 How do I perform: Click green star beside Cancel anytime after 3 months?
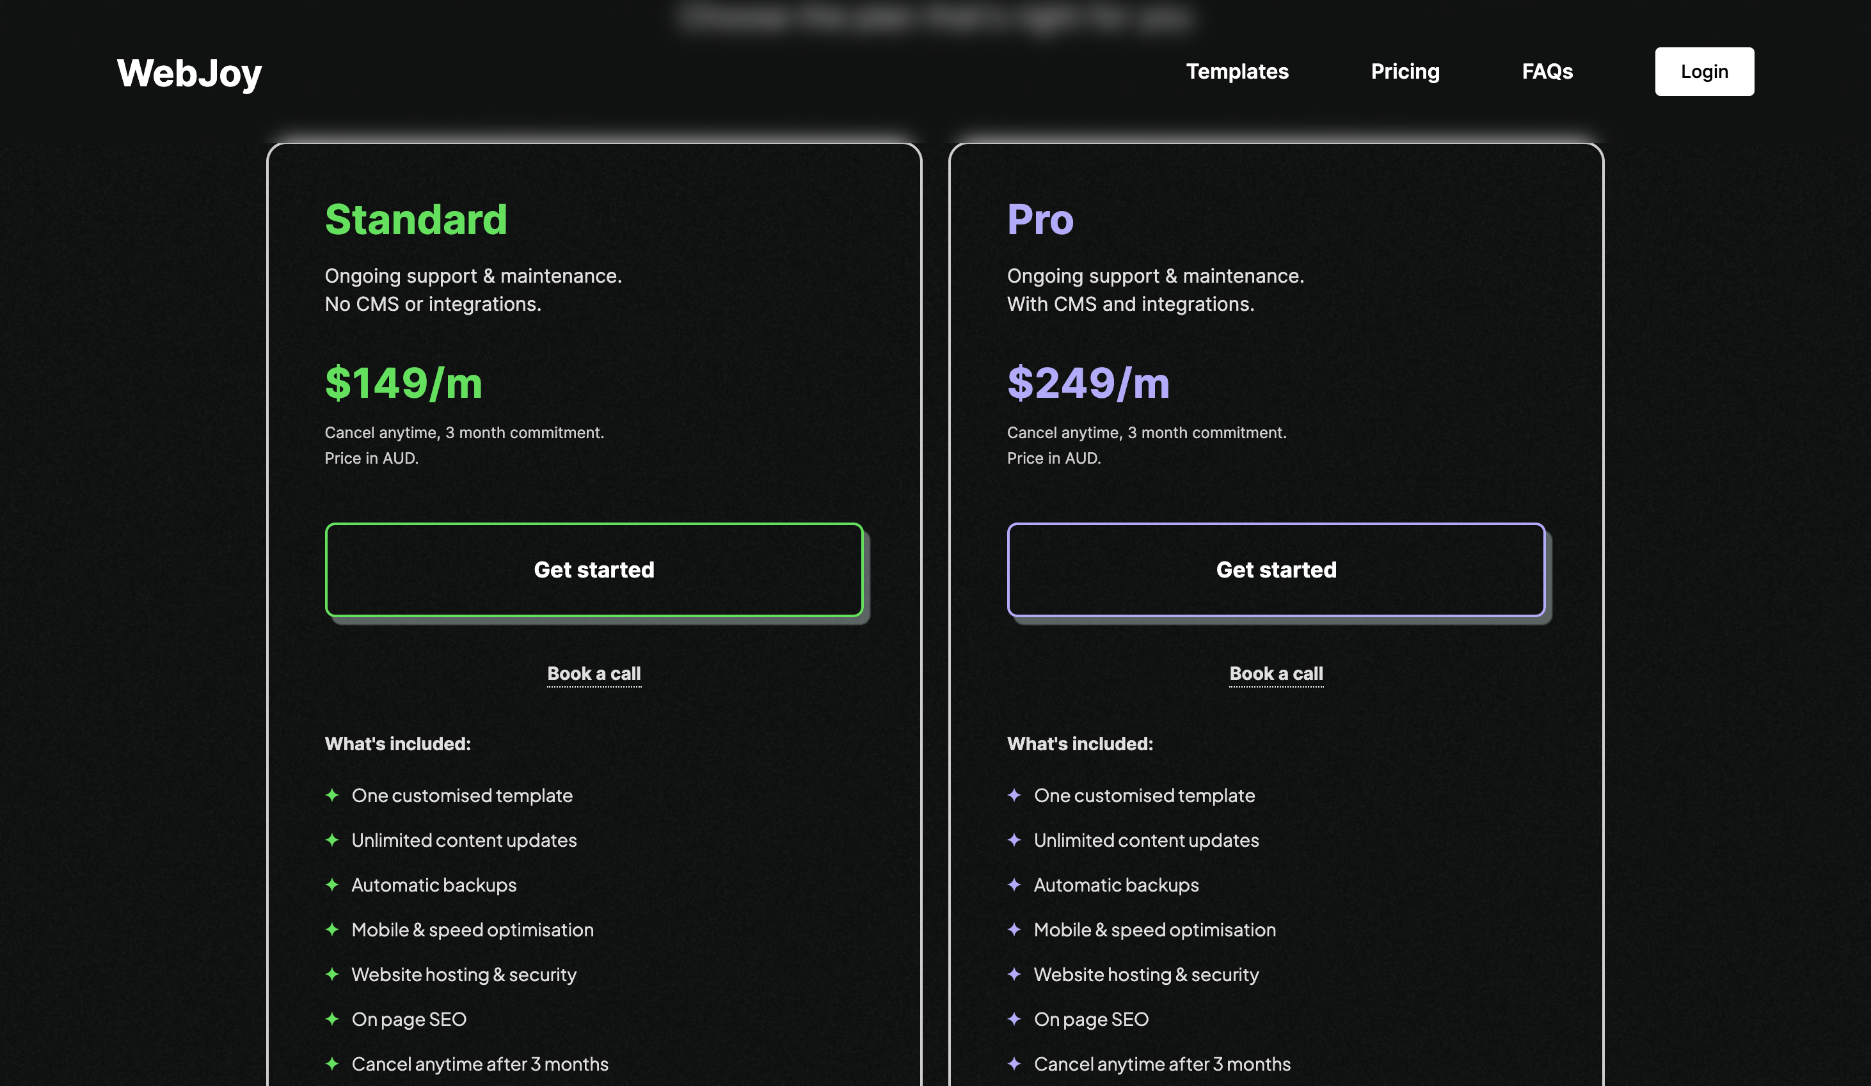[332, 1064]
